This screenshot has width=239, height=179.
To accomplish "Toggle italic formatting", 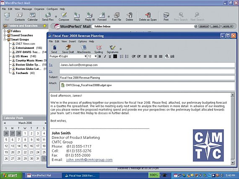I will coord(105,56).
